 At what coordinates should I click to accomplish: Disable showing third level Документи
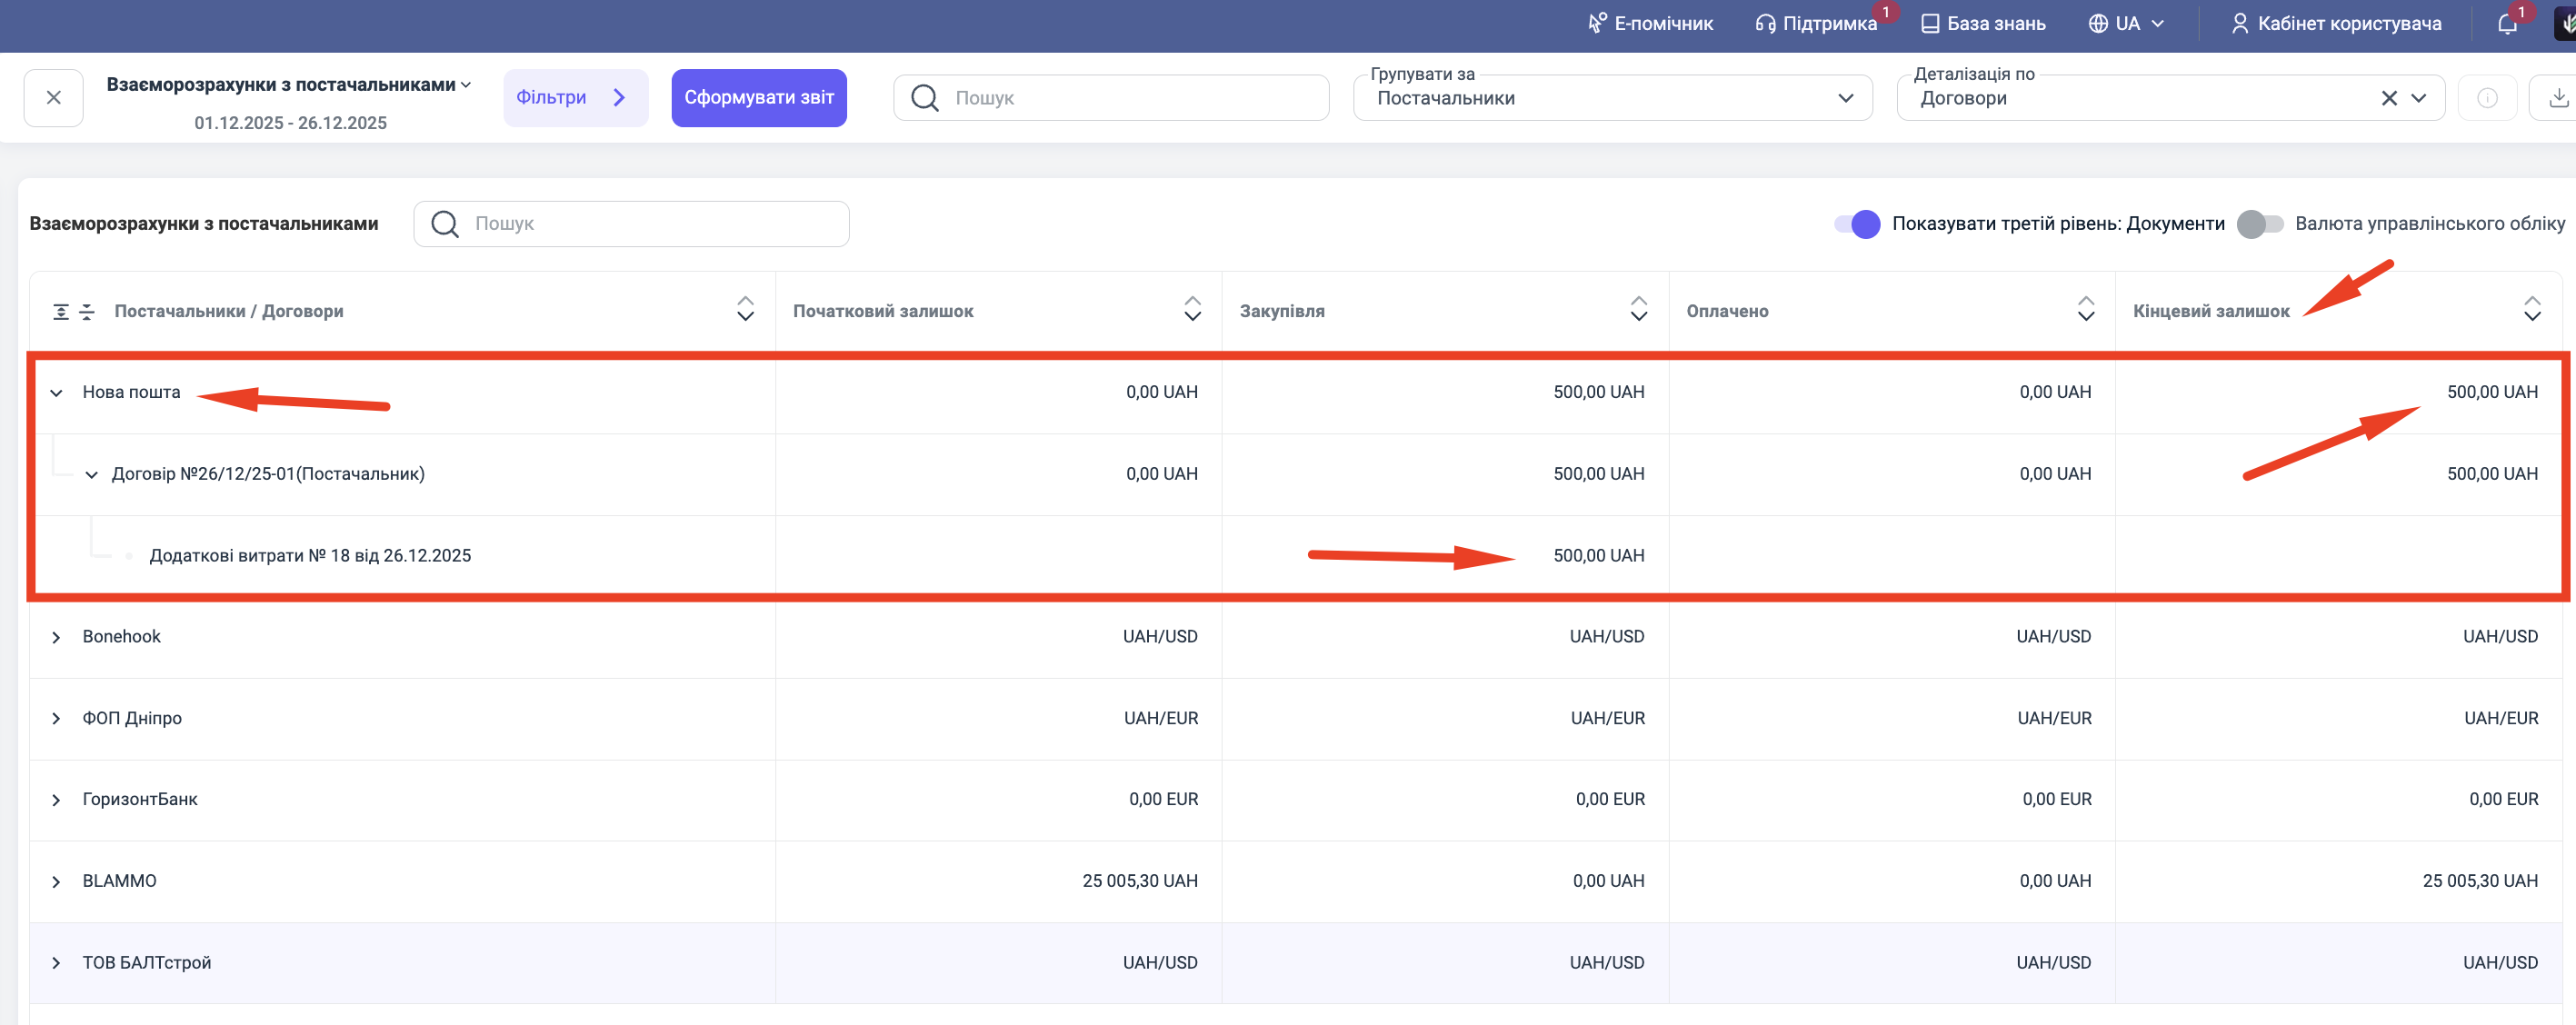[x=1857, y=224]
